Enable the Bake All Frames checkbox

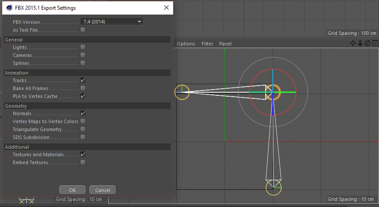click(x=83, y=88)
